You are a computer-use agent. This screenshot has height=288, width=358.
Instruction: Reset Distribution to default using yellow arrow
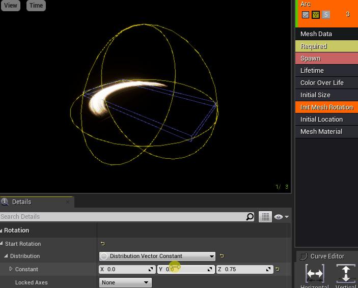[222, 256]
